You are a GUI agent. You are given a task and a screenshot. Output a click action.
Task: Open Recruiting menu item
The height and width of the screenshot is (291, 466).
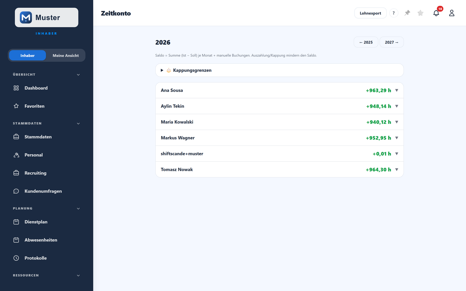click(47, 173)
